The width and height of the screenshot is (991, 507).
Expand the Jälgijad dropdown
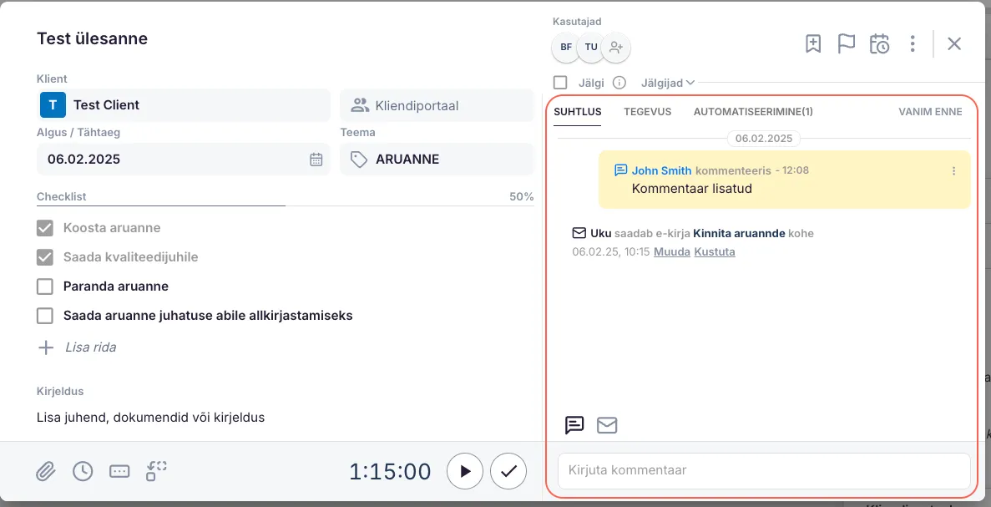pyautogui.click(x=668, y=83)
